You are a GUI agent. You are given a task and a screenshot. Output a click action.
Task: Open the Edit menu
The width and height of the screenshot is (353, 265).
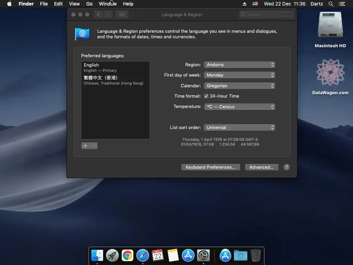58,4
